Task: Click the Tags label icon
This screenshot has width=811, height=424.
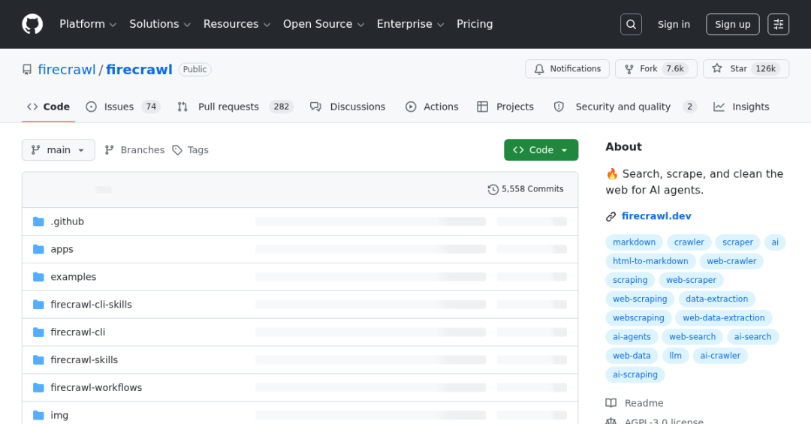Action: [177, 150]
